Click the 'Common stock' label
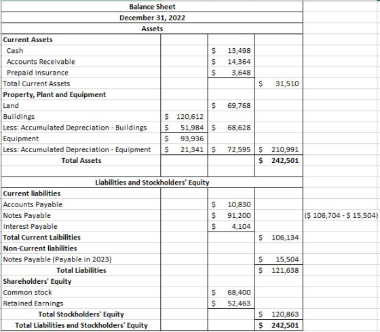The image size is (380, 332). coord(27,293)
